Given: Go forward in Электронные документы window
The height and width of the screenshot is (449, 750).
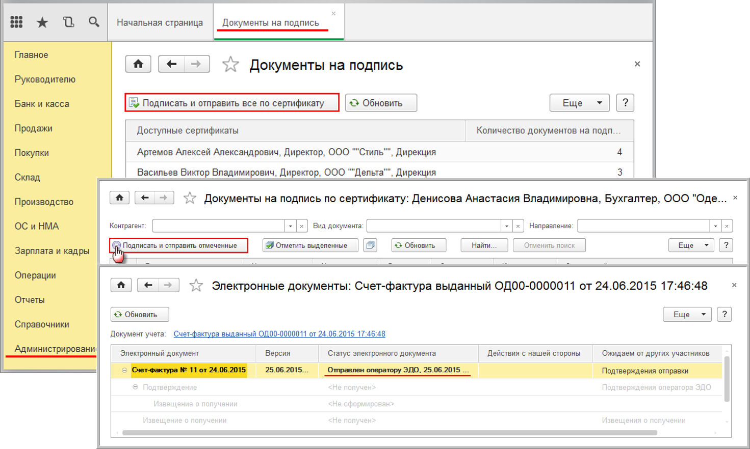Looking at the screenshot, I should click(x=168, y=285).
